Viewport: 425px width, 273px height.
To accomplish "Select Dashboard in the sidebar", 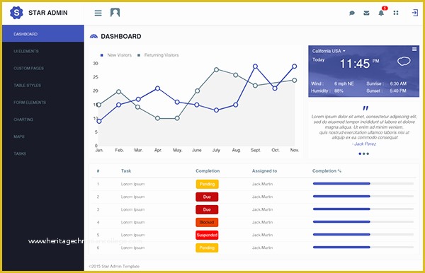I will pyautogui.click(x=43, y=33).
